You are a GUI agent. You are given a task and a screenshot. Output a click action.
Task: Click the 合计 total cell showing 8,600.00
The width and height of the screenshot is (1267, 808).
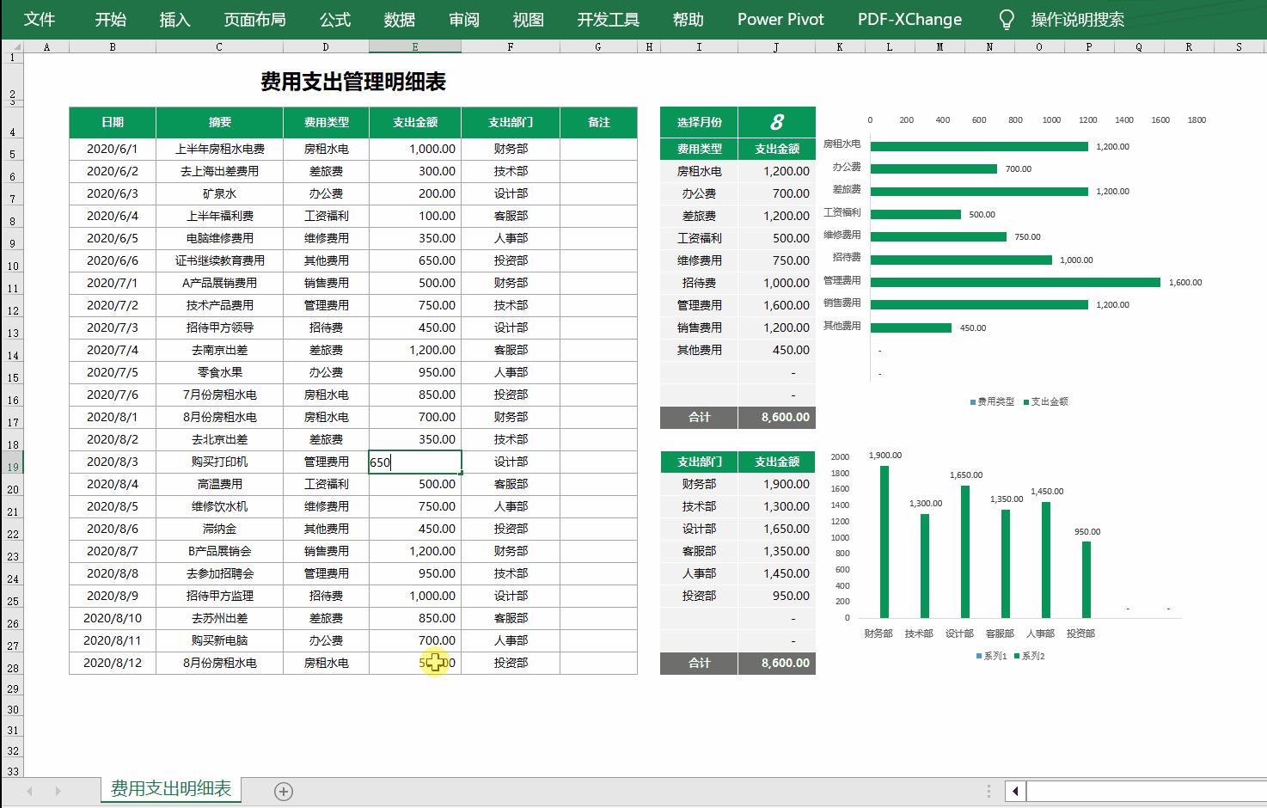(x=777, y=417)
